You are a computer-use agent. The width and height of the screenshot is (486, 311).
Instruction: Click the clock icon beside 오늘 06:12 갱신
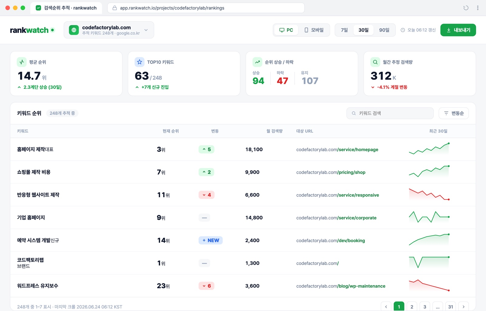403,30
